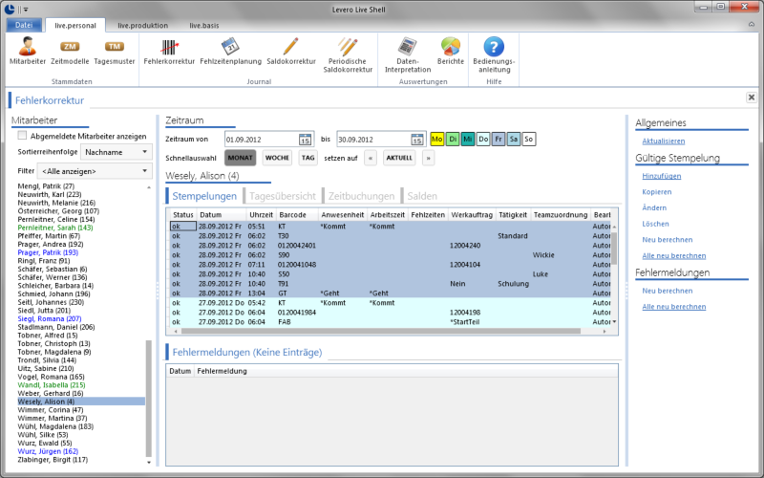Image resolution: width=764 pixels, height=478 pixels.
Task: Toggle the Mo weekday filter
Action: tap(437, 139)
